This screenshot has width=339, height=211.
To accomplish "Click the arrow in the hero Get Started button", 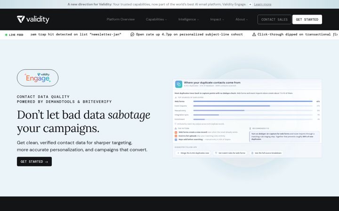I will coord(47,162).
